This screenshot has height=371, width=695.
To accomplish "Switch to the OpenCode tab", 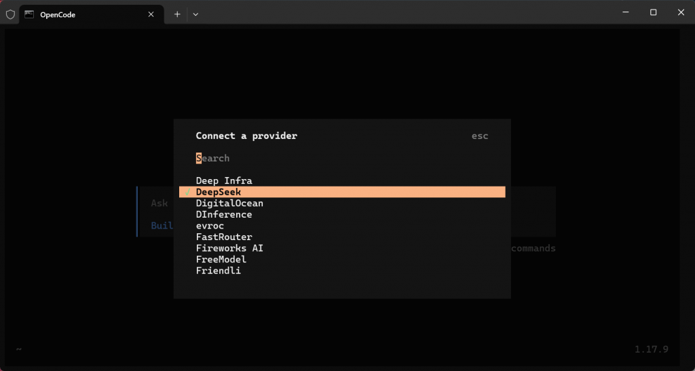I will click(x=92, y=14).
